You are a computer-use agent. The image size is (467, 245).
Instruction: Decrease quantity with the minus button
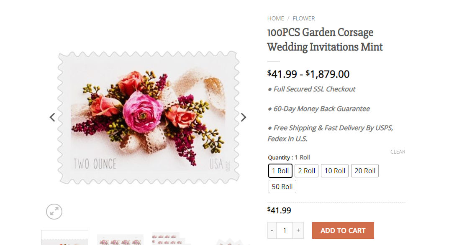click(272, 230)
